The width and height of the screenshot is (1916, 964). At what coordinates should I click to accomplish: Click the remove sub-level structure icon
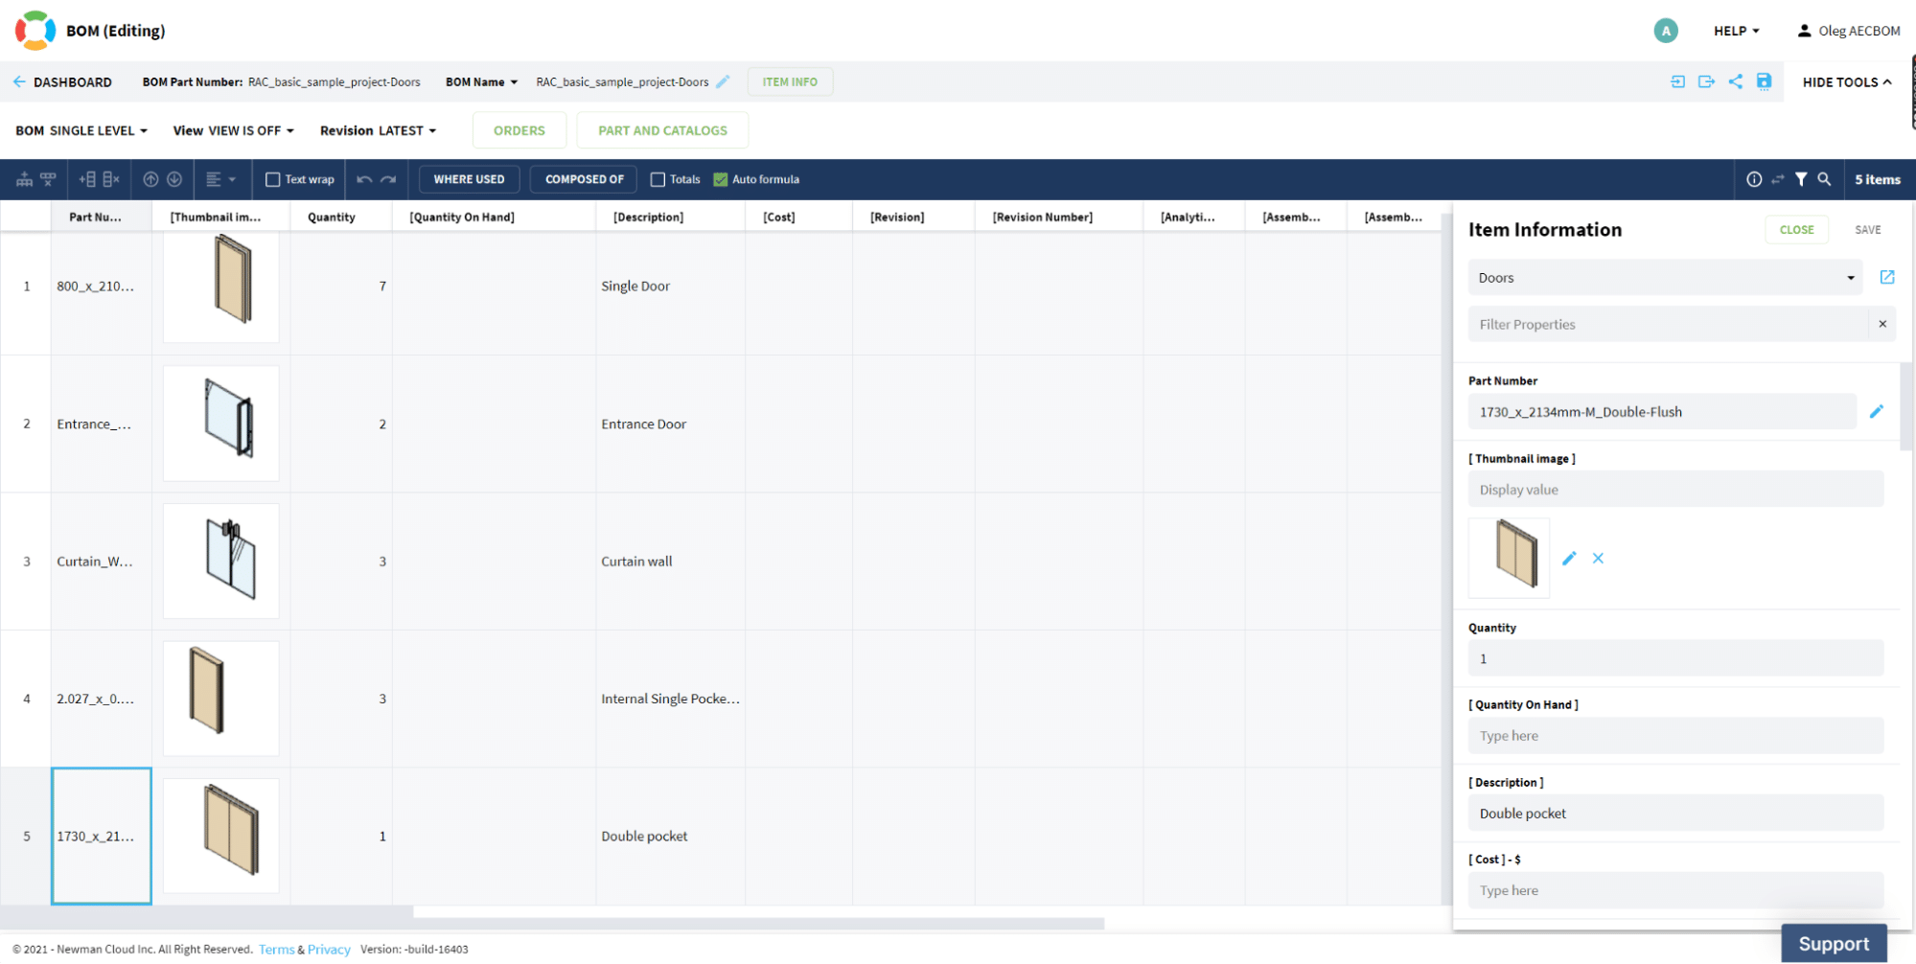[x=48, y=179]
